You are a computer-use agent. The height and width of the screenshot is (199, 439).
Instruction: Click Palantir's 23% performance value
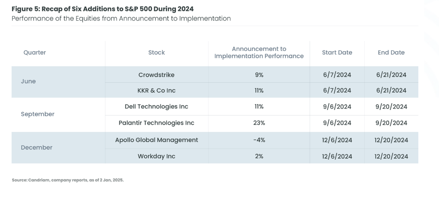(x=259, y=123)
